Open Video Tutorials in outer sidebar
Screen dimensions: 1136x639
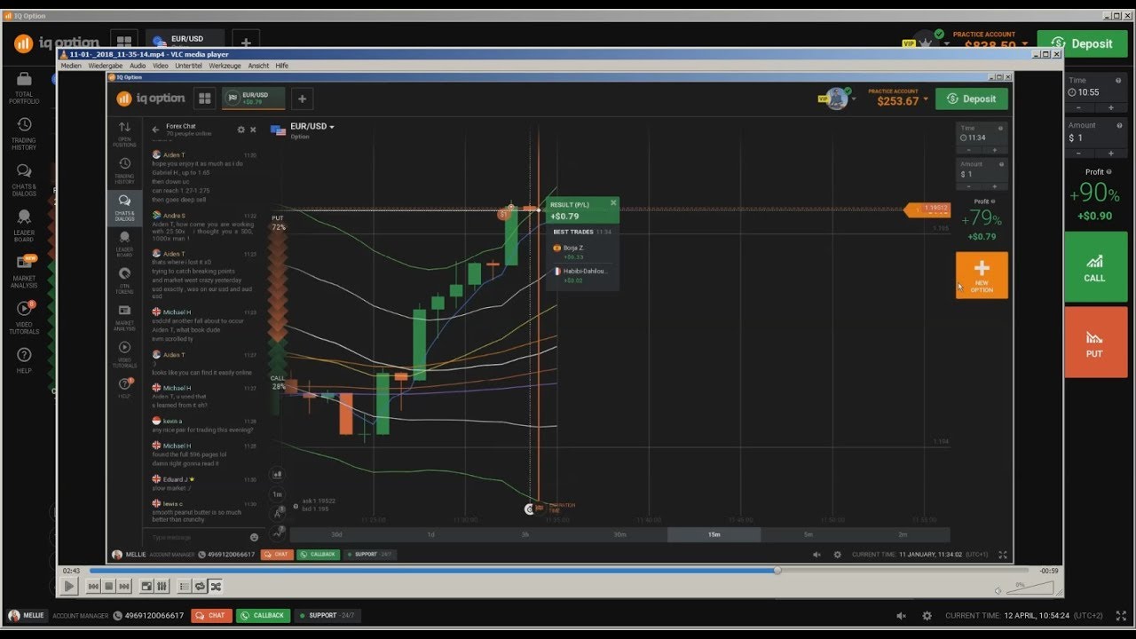24,318
